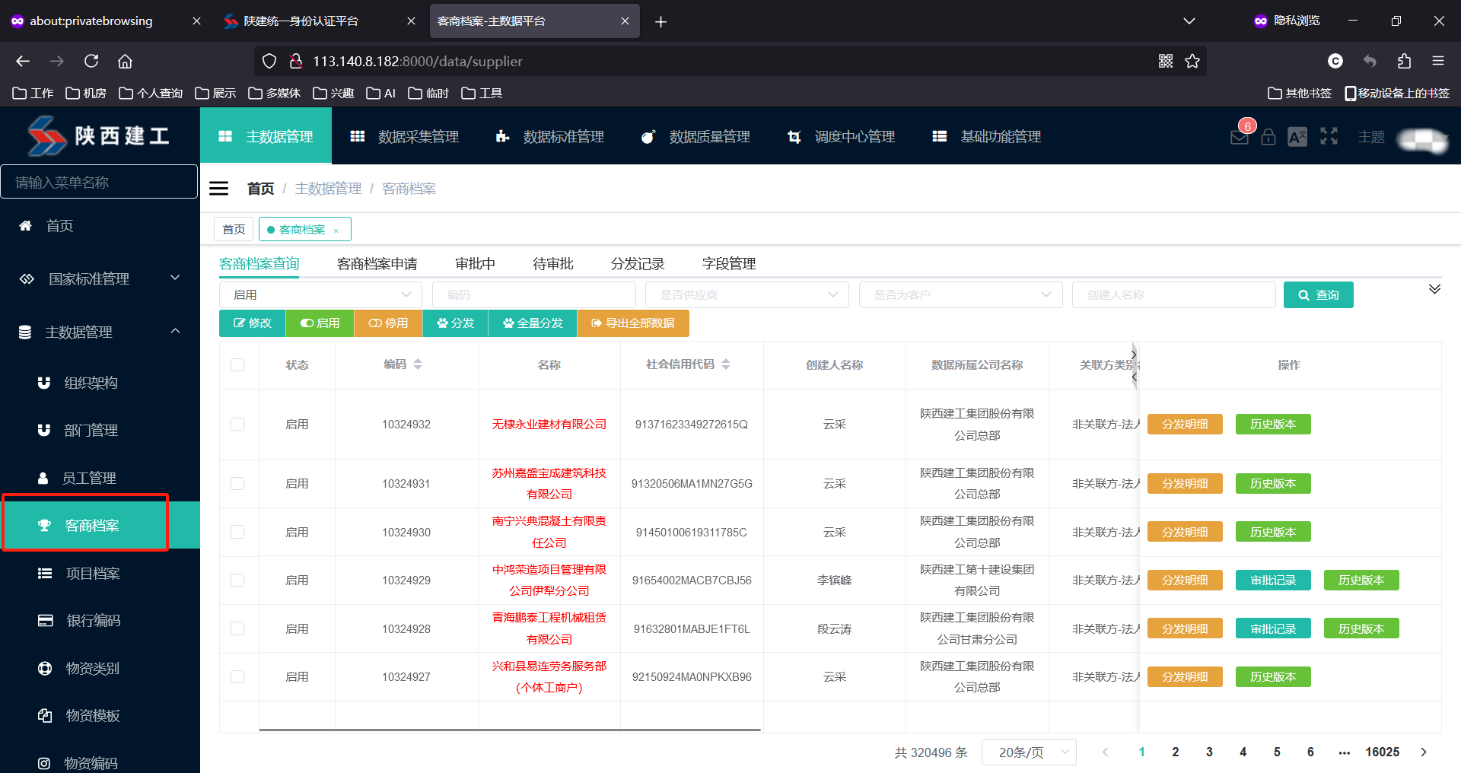Open the messages envelope icon with badge
The width and height of the screenshot is (1461, 773).
pos(1239,137)
